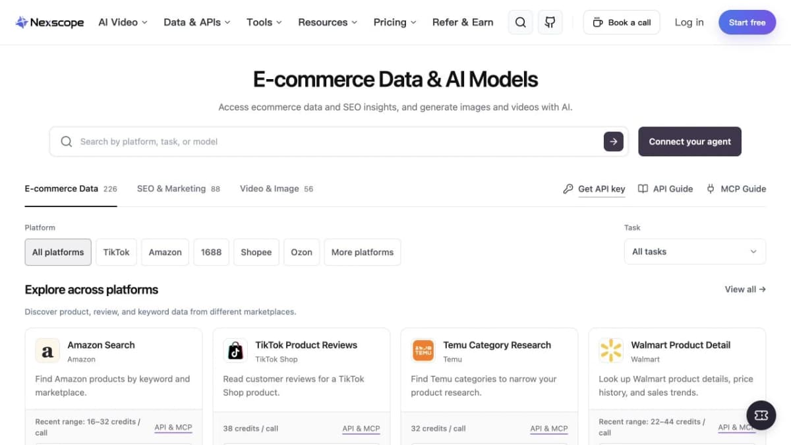Screen dimensions: 791x445
Task: Click the Walmart spark logo on the Product Detail card
Action: point(611,351)
